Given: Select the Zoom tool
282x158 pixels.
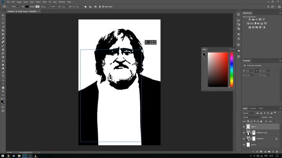Looking at the screenshot, I should 3,91.
